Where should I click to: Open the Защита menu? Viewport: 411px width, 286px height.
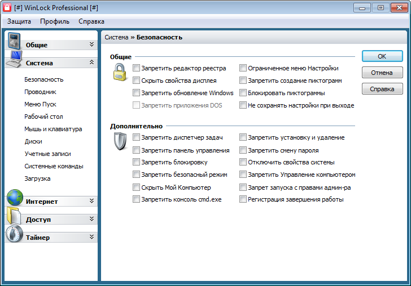pyautogui.click(x=19, y=21)
